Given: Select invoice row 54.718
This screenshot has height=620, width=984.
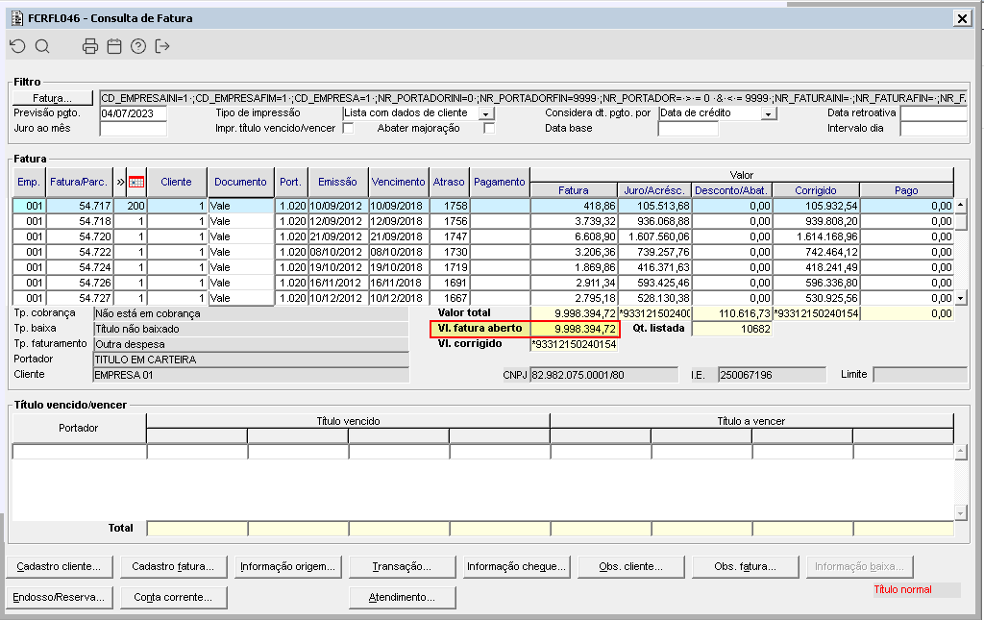Looking at the screenshot, I should pos(483,221).
